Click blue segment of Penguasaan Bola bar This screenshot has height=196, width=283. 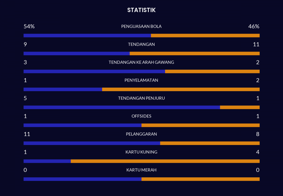(x=87, y=36)
